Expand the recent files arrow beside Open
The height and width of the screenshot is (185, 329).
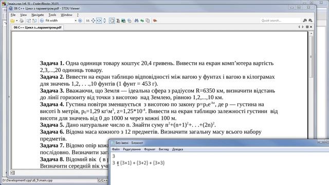tap(17, 21)
